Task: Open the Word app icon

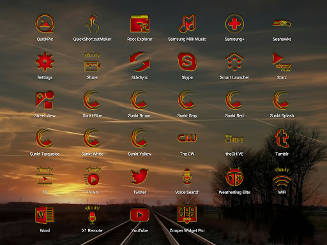Action: coord(45,215)
